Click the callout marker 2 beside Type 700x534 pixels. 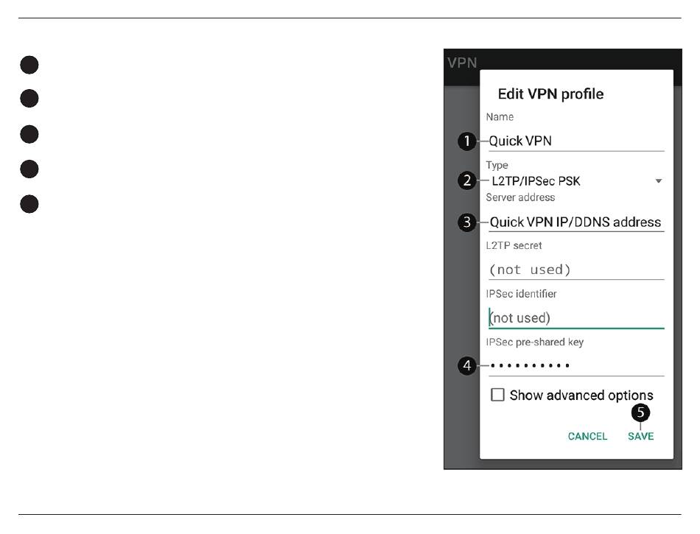(x=467, y=180)
